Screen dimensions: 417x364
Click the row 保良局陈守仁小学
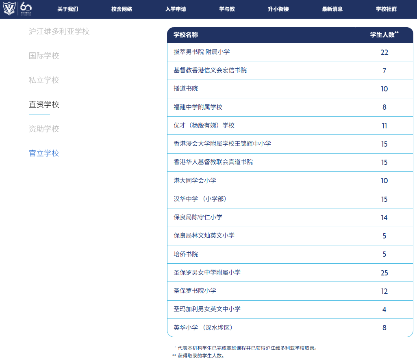(x=290, y=217)
